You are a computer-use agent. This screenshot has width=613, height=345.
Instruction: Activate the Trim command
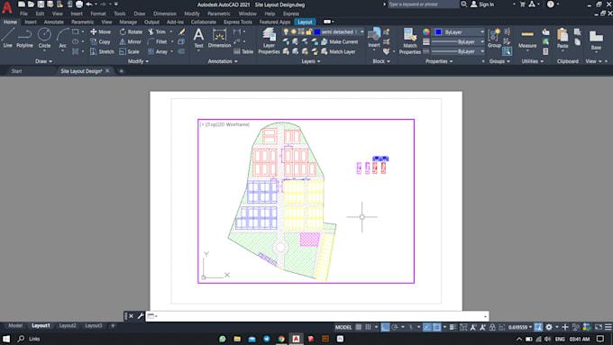157,32
